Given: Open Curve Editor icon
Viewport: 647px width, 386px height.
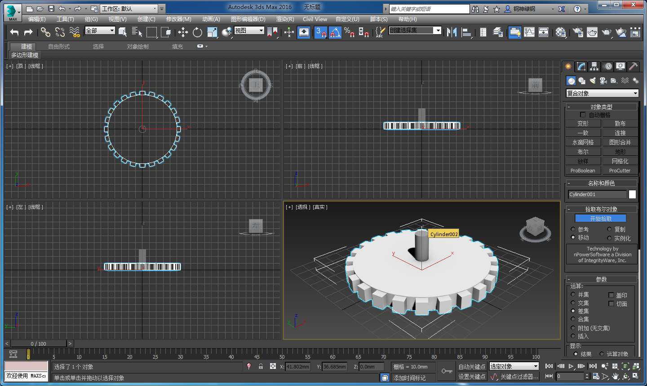Looking at the screenshot, I should 530,32.
